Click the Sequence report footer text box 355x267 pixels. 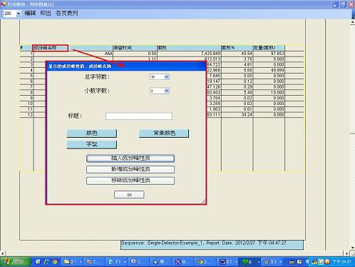212,245
